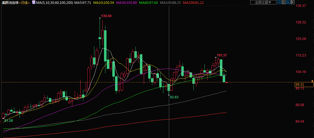
Task: Click the 美原油连续 instrument name
Action: pos(10,2)
